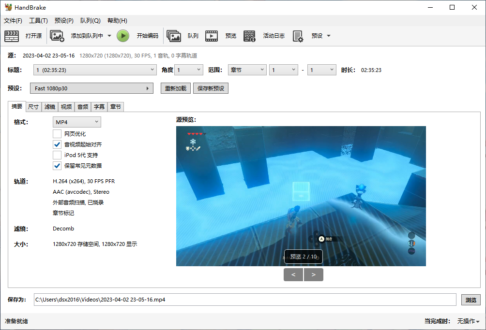Click the Presets document gear icon

click(298, 36)
